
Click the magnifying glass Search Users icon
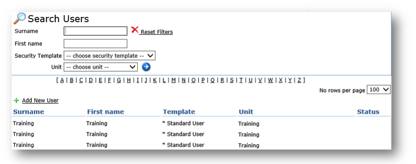click(x=20, y=19)
